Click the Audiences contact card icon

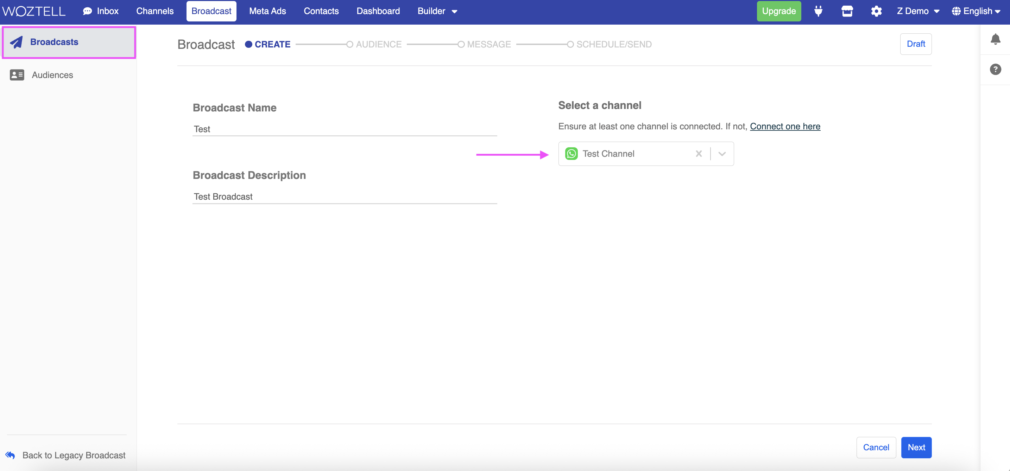click(17, 75)
